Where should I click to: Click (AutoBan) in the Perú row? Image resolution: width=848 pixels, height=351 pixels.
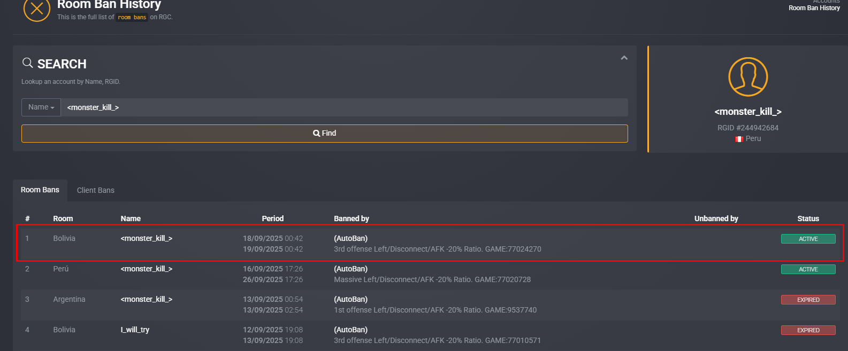point(351,269)
